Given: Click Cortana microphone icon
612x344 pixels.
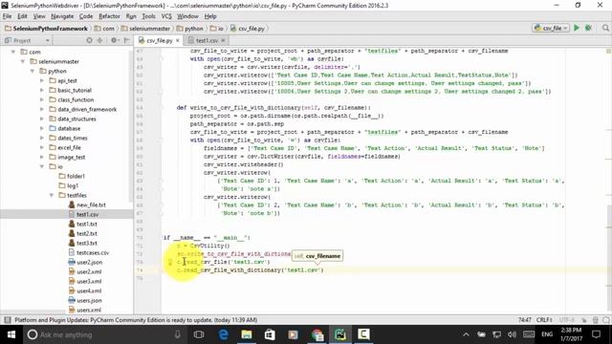Looking at the screenshot, I should pyautogui.click(x=177, y=334).
